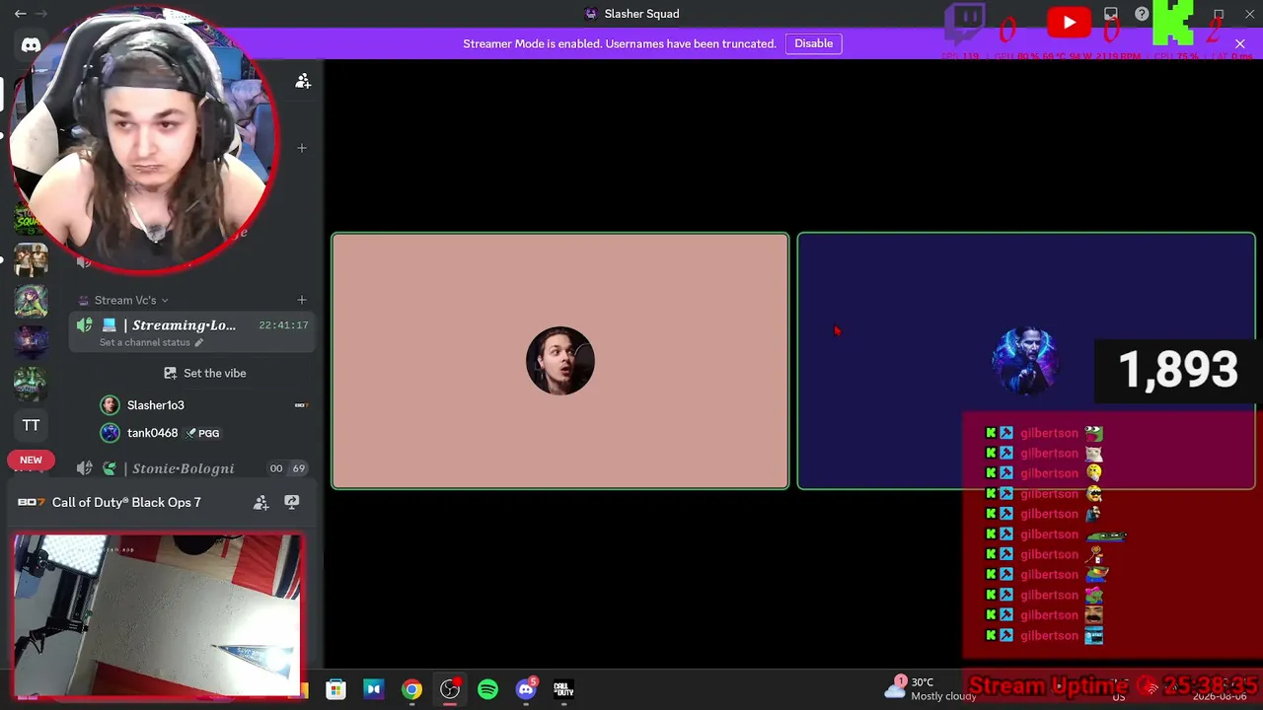The width and height of the screenshot is (1263, 710).
Task: Click the 00 69 user limit indicator
Action: point(287,468)
